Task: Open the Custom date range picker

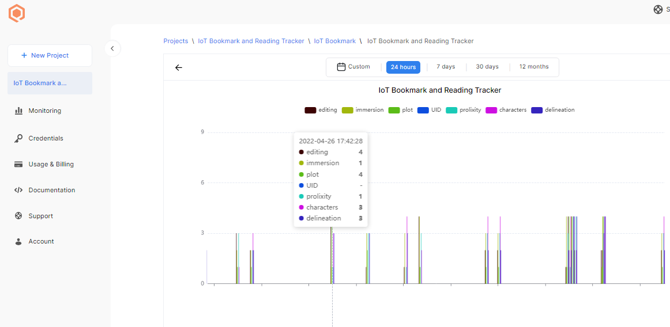Action: (353, 67)
